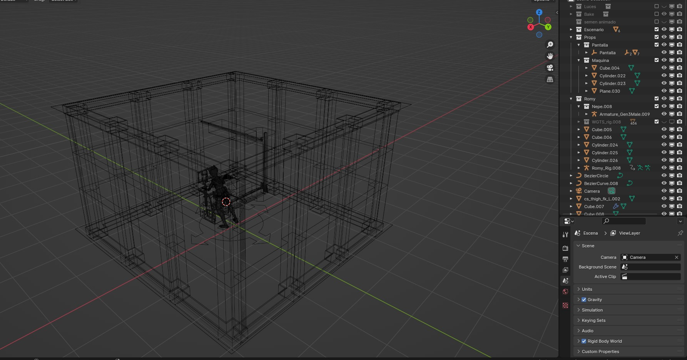This screenshot has width=687, height=360.
Task: Collapse the Romy collection
Action: pos(571,99)
